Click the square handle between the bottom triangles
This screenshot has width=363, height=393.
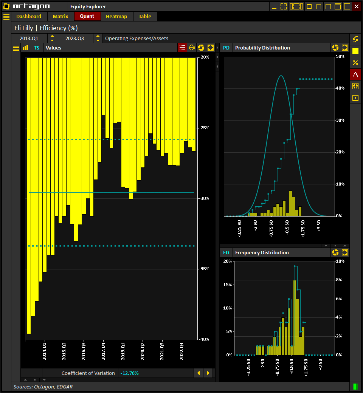tap(35, 380)
